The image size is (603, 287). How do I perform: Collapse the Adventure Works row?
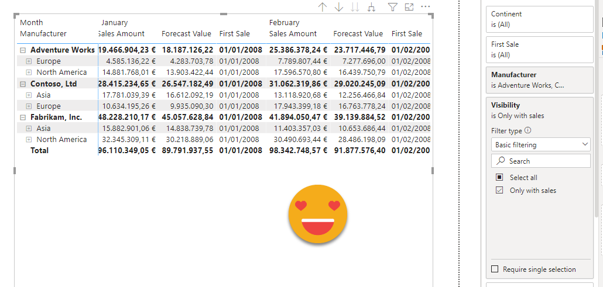click(23, 50)
